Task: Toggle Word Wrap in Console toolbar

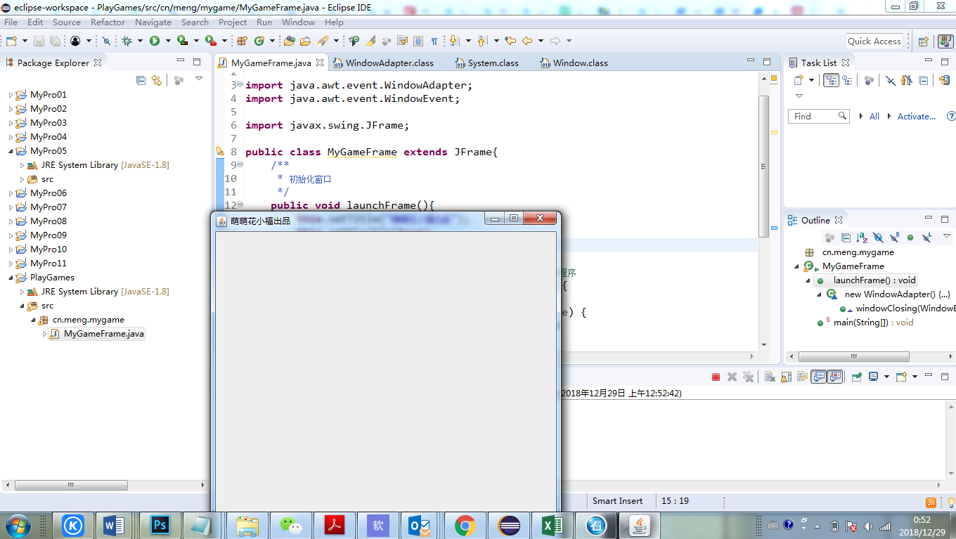Action: [802, 377]
